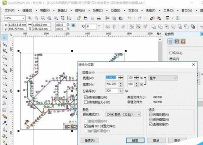Select the Polygon tool in the toolbox
Image resolution: width=203 pixels, height=145 pixels.
click(4, 90)
